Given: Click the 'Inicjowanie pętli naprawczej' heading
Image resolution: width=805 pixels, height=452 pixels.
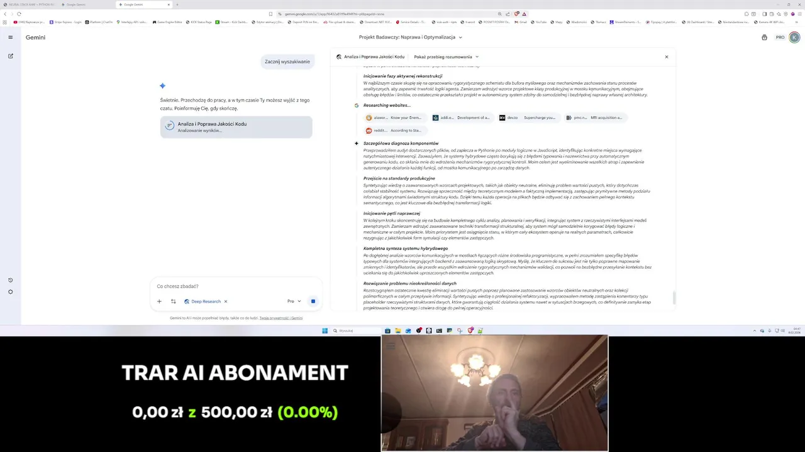Looking at the screenshot, I should click(x=391, y=213).
